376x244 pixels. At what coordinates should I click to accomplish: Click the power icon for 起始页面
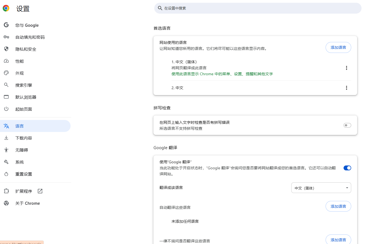(x=6, y=109)
